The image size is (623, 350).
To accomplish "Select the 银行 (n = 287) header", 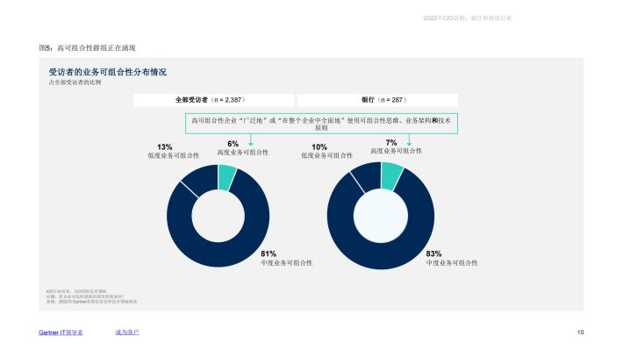I will [377, 100].
